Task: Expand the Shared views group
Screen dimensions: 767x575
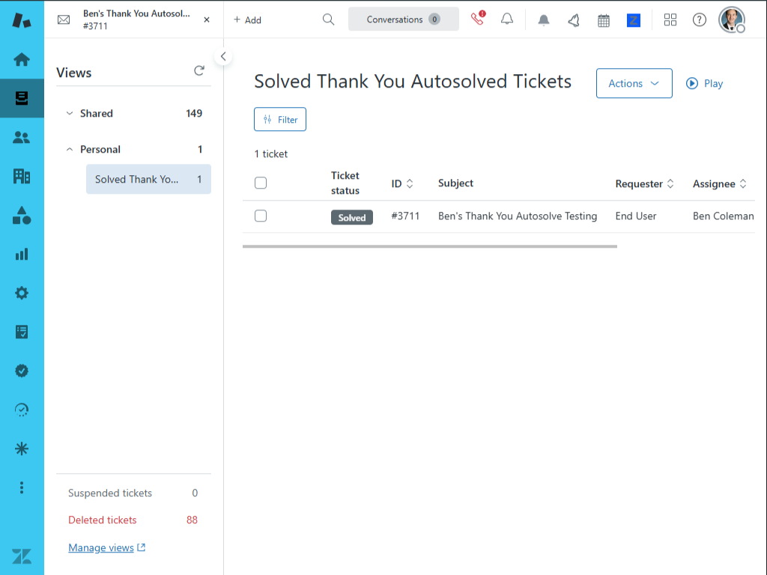Action: [x=70, y=113]
